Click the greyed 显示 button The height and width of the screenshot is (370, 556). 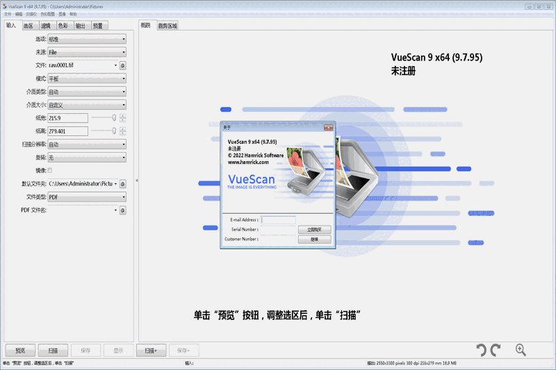[118, 351]
